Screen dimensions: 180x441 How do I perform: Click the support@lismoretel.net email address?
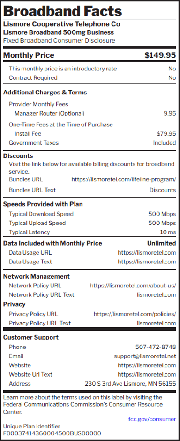pyautogui.click(x=145, y=356)
